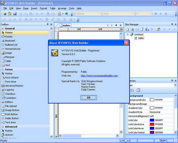Viewport: 178px width, 143px height.
Task: Collapse the Advanced toolbox section
Action: (3, 127)
